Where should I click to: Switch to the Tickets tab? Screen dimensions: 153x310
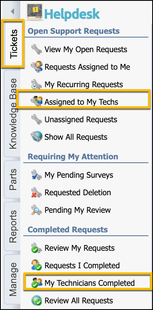(x=13, y=44)
